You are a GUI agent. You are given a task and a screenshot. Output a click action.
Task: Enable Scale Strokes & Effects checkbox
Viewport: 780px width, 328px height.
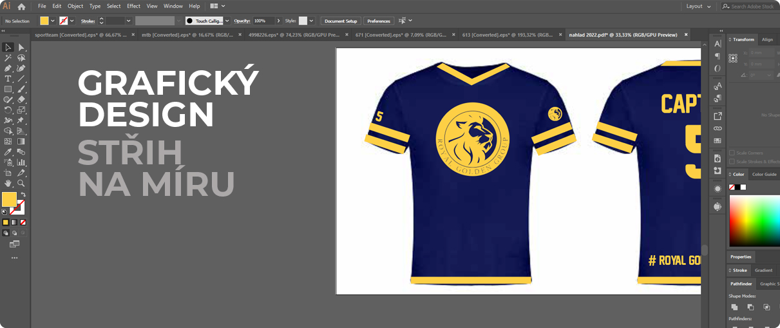[732, 162]
